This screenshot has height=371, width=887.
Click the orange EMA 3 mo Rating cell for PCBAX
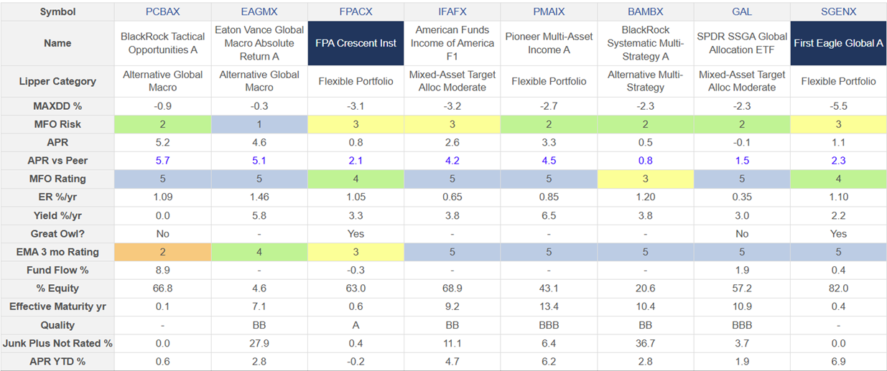pos(162,252)
